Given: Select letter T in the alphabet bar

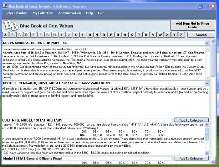Looking at the screenshot, I should pos(139,35).
